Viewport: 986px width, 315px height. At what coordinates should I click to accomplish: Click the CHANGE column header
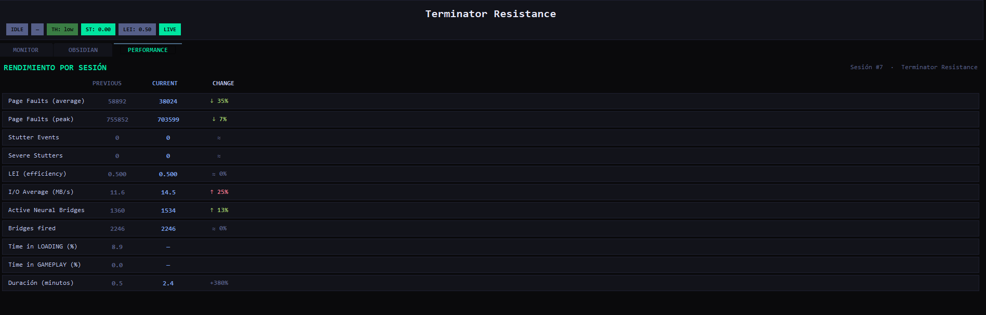pyautogui.click(x=224, y=83)
